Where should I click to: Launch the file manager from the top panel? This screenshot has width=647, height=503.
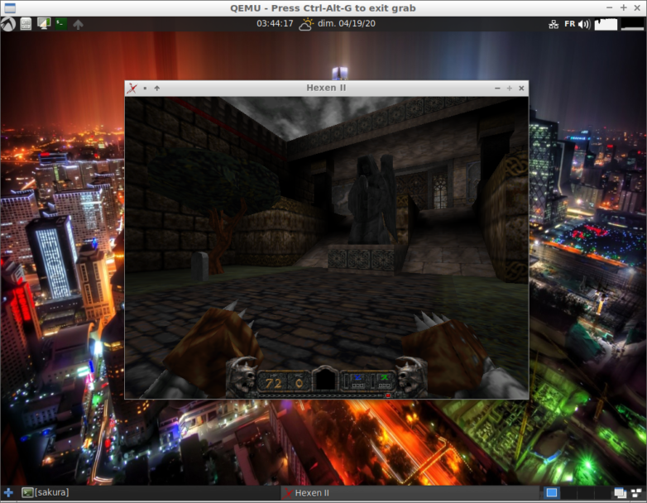pyautogui.click(x=26, y=24)
